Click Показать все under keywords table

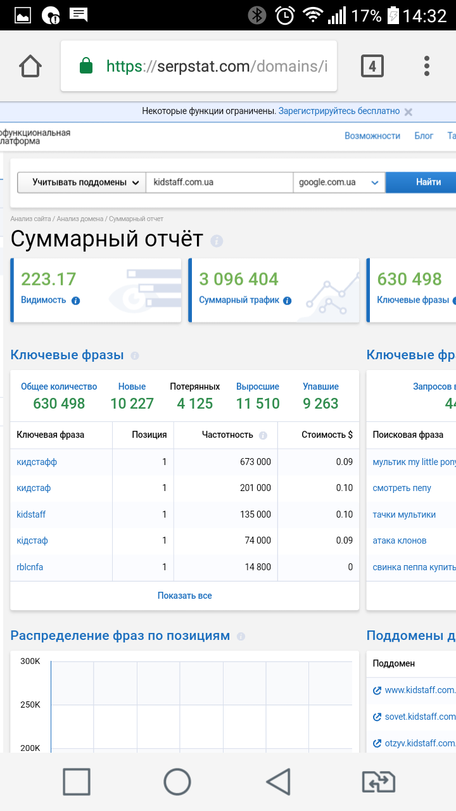pos(184,596)
